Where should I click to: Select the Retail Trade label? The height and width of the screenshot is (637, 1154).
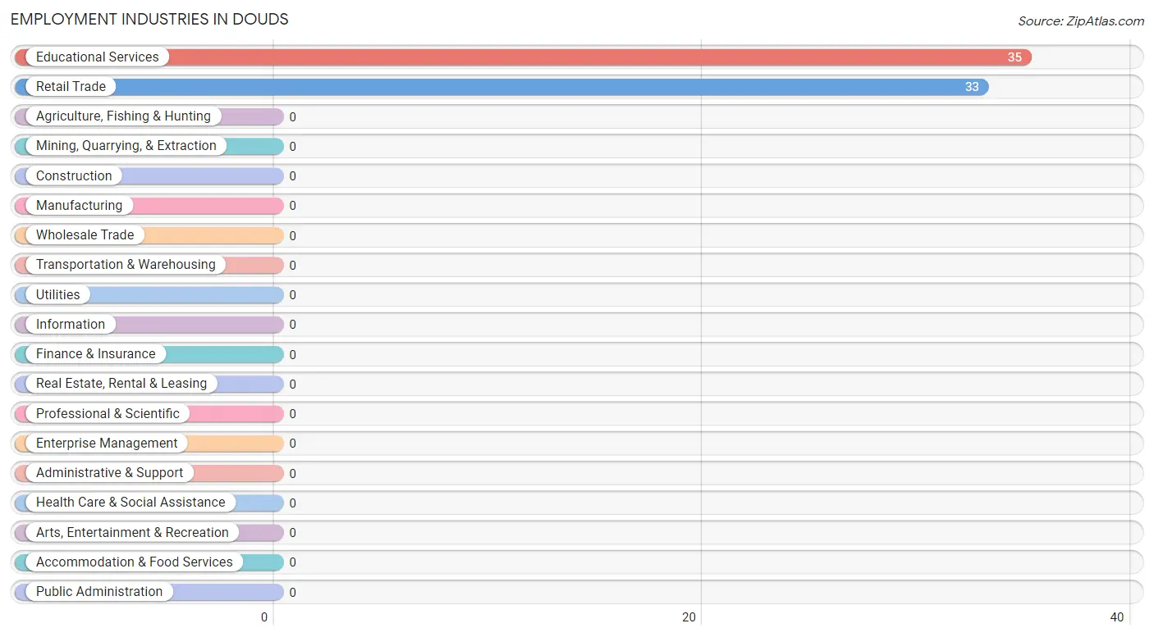click(x=71, y=87)
